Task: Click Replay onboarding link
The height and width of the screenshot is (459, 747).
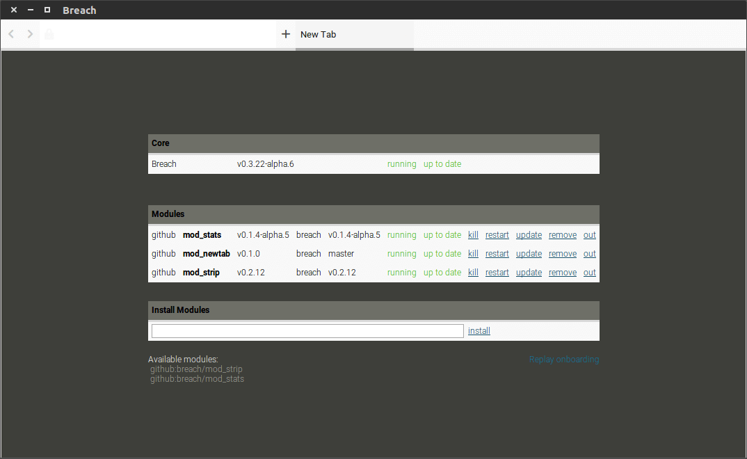Action: pyautogui.click(x=564, y=360)
